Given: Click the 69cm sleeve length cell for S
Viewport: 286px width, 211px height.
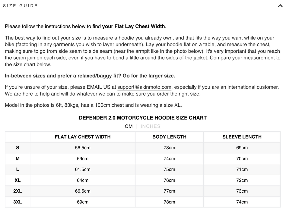Looking at the screenshot, I should [x=242, y=148].
